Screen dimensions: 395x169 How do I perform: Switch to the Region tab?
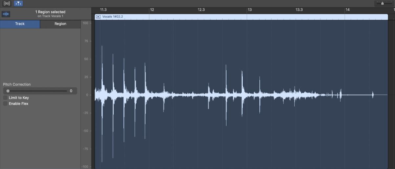[60, 24]
